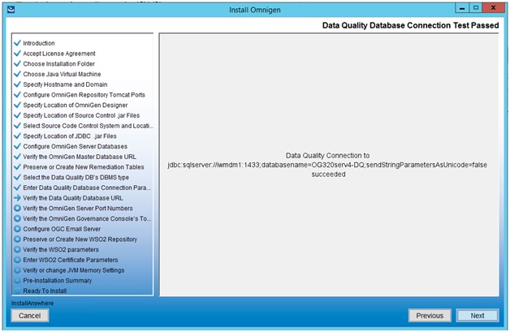Screen dimensions: 510x332
Task: Click the checkmark beside Introduction
Action: click(x=18, y=43)
